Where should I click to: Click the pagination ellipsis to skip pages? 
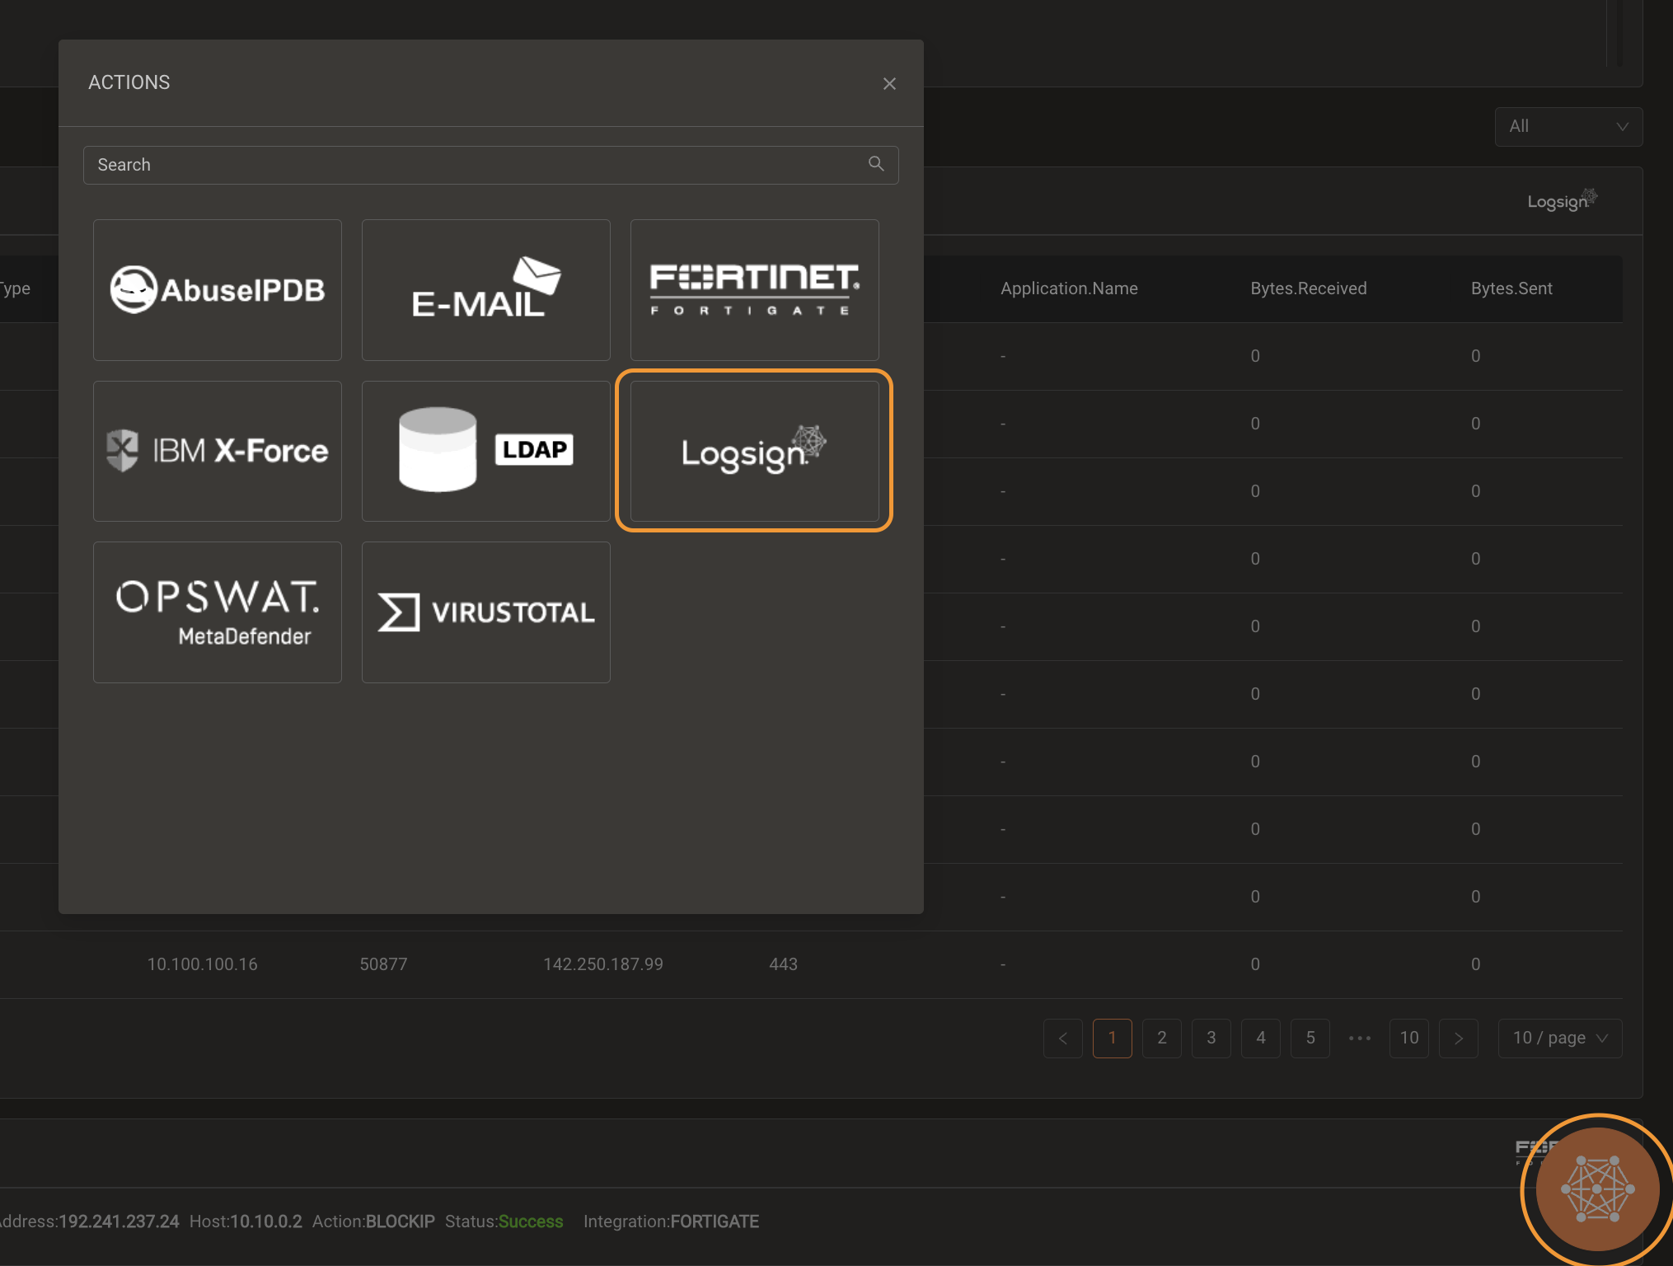[x=1360, y=1038]
